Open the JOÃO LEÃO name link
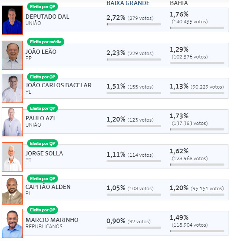The image size is (229, 241). (41, 52)
